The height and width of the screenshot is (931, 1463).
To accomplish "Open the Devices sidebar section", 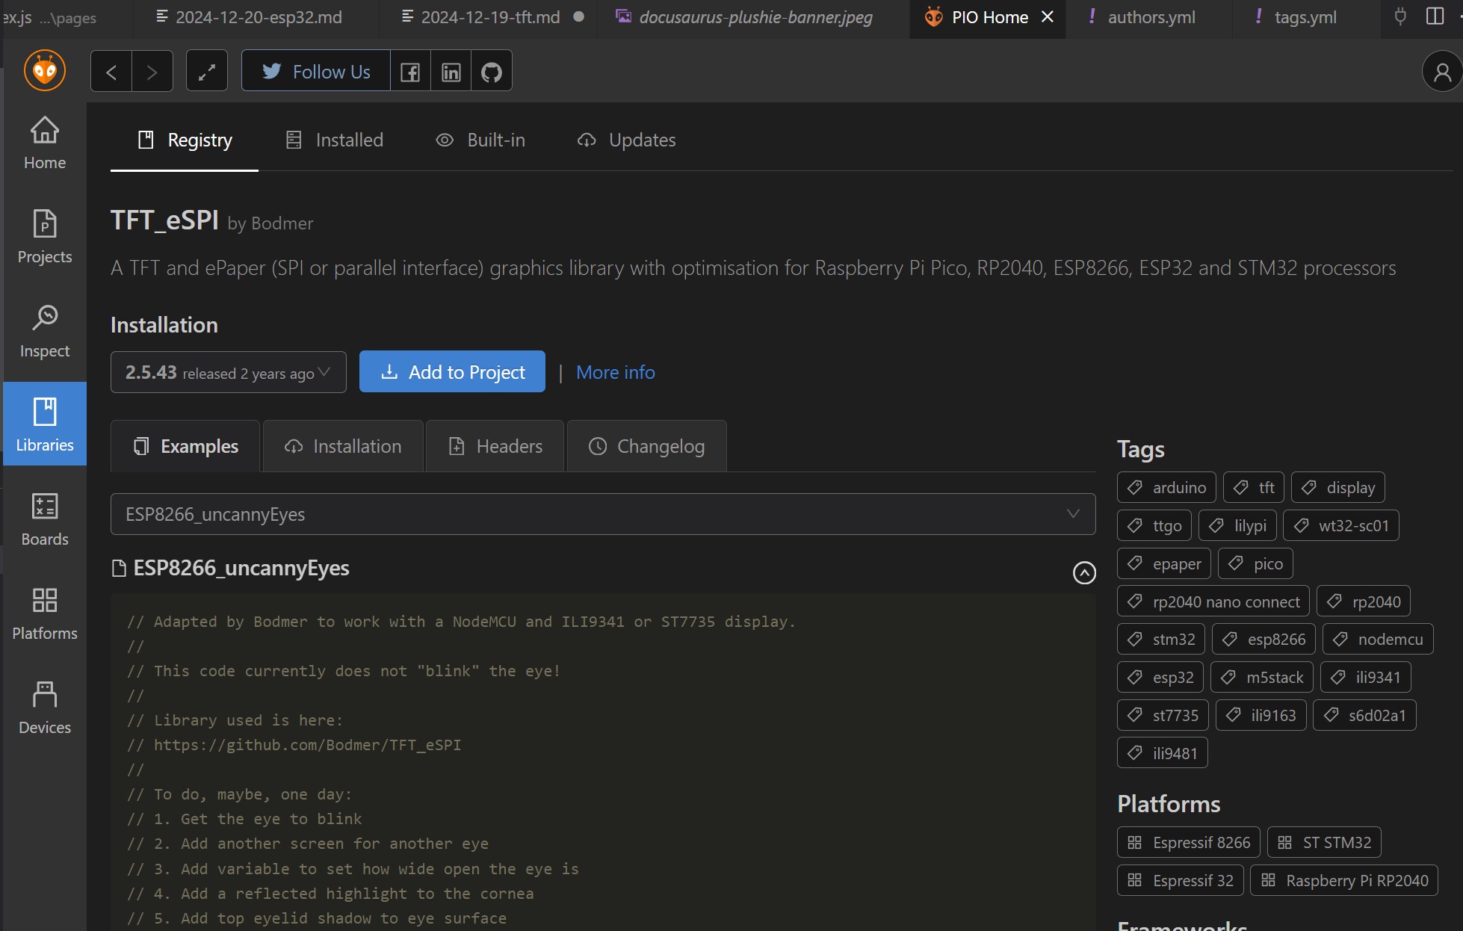I will (45, 708).
